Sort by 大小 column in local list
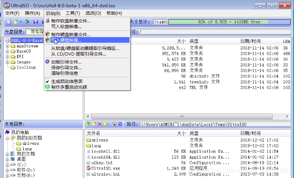The height and width of the screenshot is (178, 294). coord(173,133)
